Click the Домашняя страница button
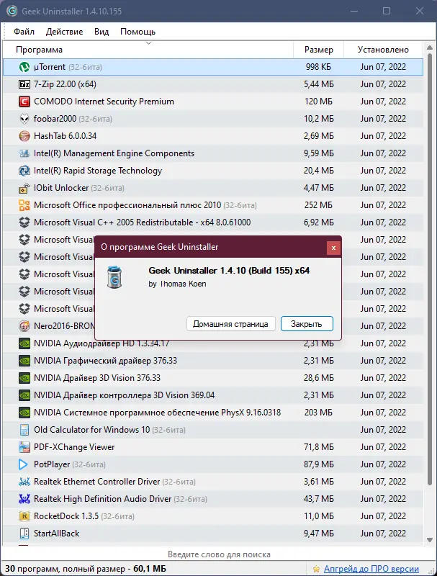The width and height of the screenshot is (437, 576). click(230, 324)
